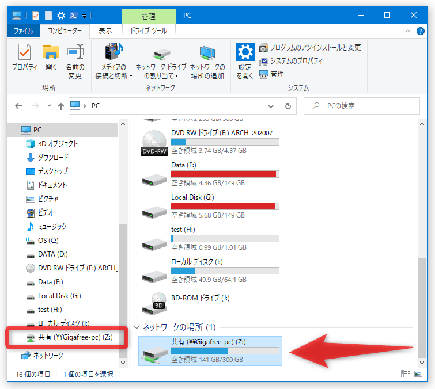Click quick access PowerShell icon
This screenshot has width=435, height=389.
(73, 16)
